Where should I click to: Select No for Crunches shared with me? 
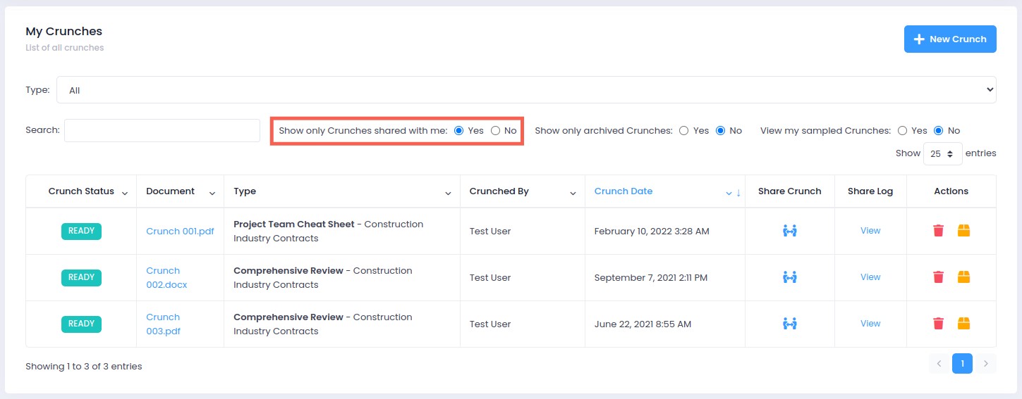coord(495,131)
